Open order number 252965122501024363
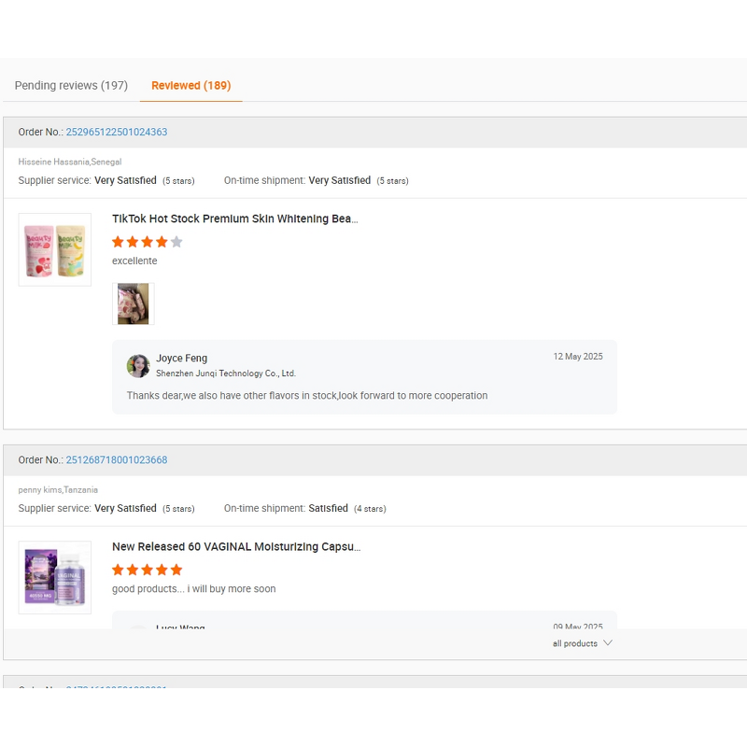 [x=116, y=132]
